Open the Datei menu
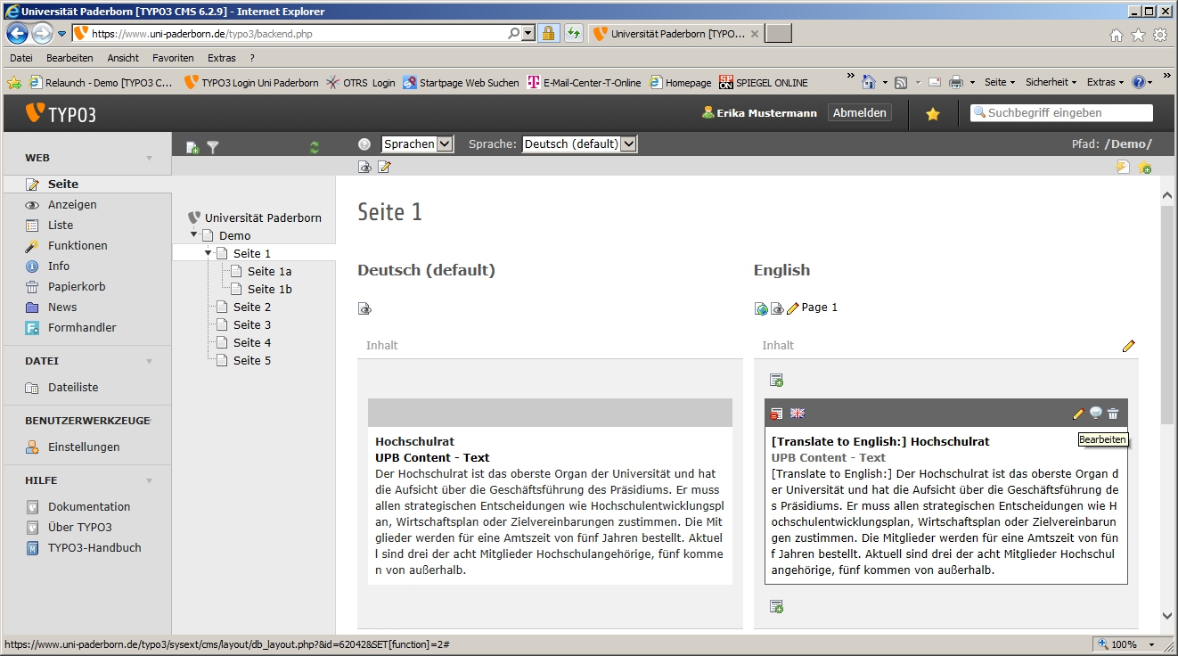 tap(20, 58)
